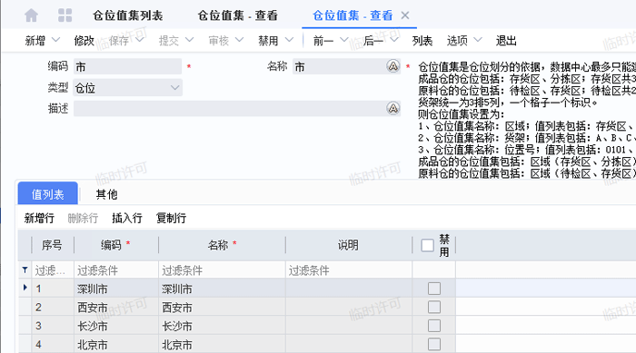Click 新增行 to add a row
636x353 pixels.
pos(39,218)
